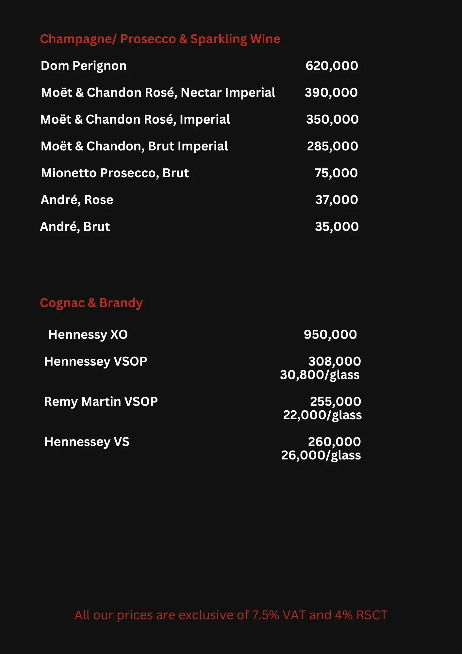Image resolution: width=462 pixels, height=654 pixels.
Task: Click the 75,000 Prosecco price
Action: pos(336,173)
